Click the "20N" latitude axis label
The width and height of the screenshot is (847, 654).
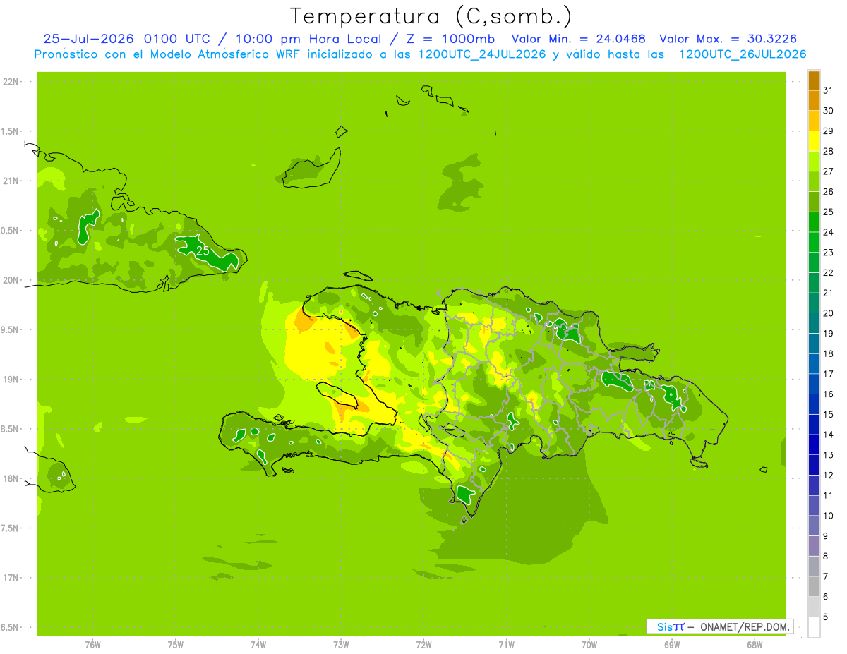point(11,280)
